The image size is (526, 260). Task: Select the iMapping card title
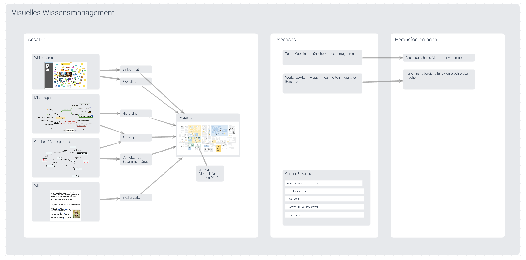pos(185,118)
